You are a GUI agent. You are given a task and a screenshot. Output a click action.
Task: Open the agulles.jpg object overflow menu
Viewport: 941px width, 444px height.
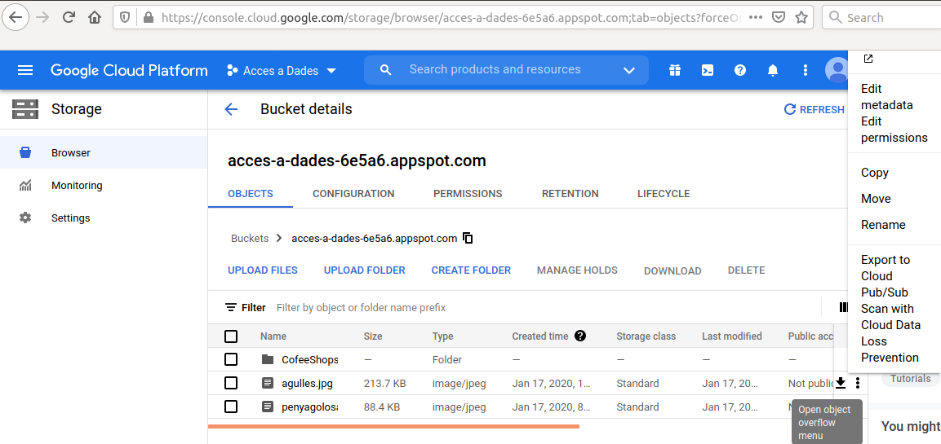pyautogui.click(x=857, y=383)
